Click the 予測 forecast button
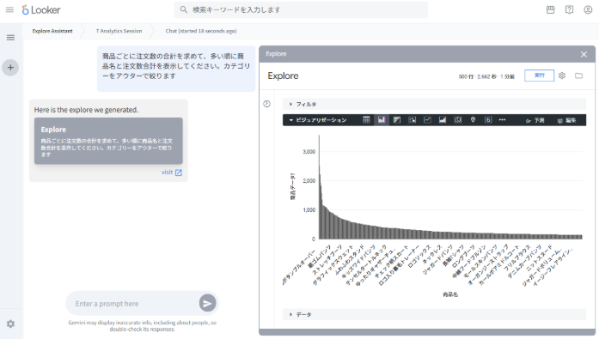Screen dimensions: 599x339 [535, 120]
